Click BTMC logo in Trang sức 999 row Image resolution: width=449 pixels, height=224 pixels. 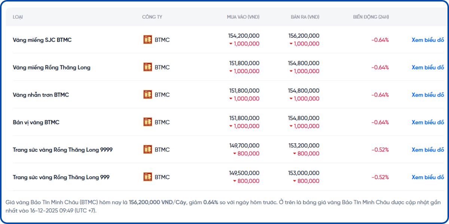click(x=148, y=177)
